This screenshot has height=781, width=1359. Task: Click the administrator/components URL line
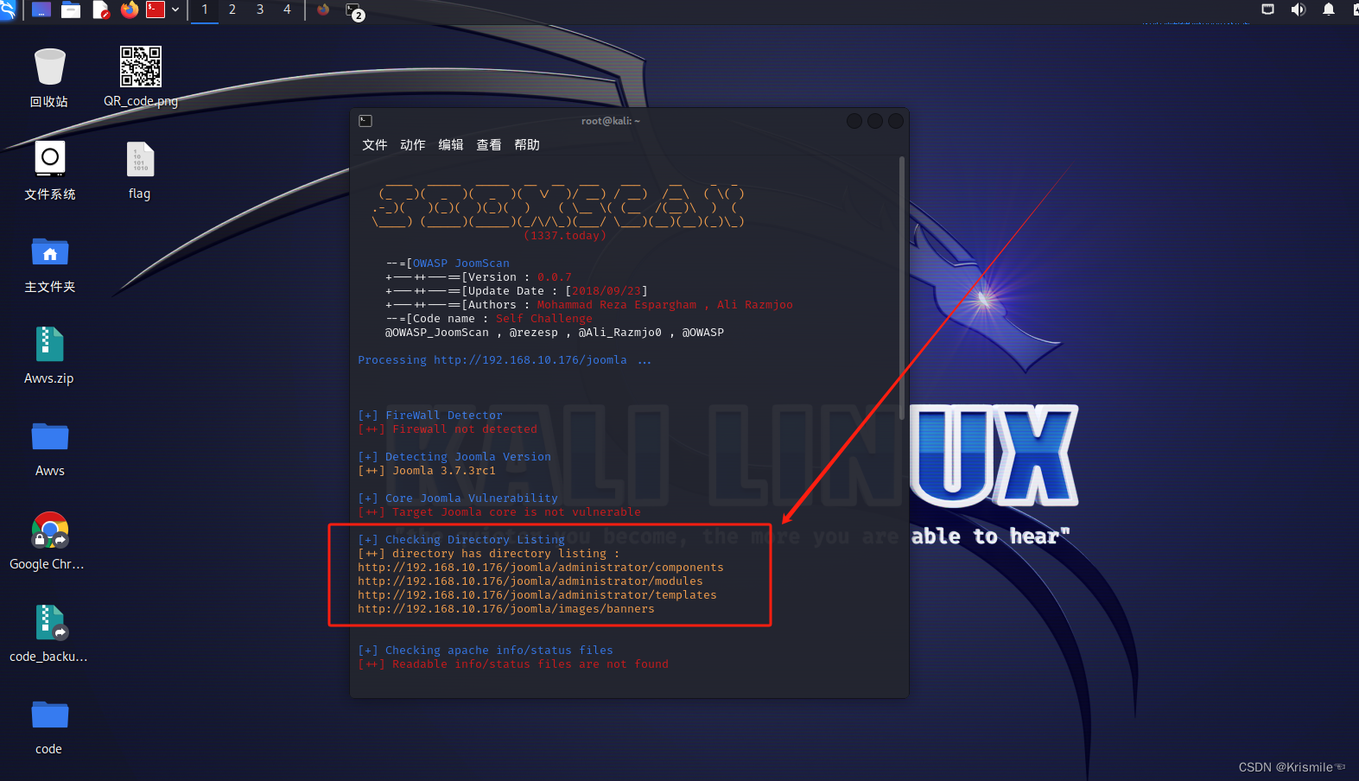coord(541,568)
